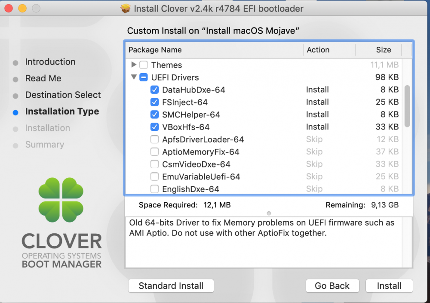Select the SMCHelper-64 row label
This screenshot has height=303, width=430.
tap(191, 114)
